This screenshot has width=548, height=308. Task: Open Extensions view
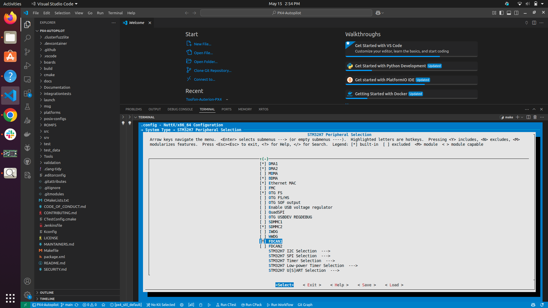coord(27,93)
